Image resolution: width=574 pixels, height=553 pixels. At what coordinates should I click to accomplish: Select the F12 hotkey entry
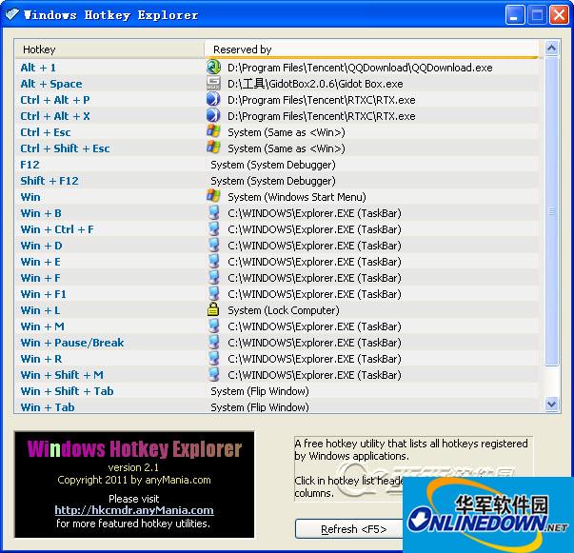pos(30,165)
